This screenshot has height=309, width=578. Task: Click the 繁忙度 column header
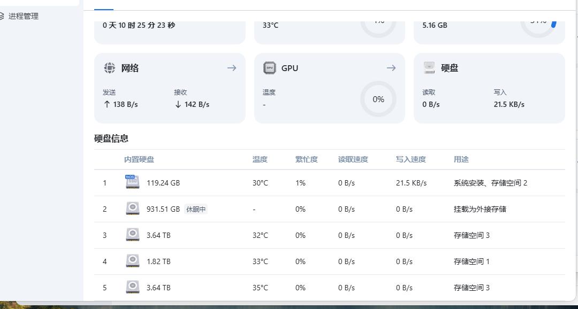[x=307, y=159]
